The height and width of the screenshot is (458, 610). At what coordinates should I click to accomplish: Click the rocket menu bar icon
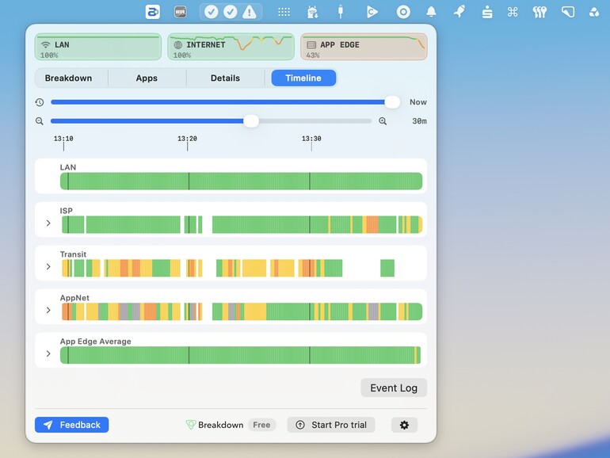click(459, 12)
